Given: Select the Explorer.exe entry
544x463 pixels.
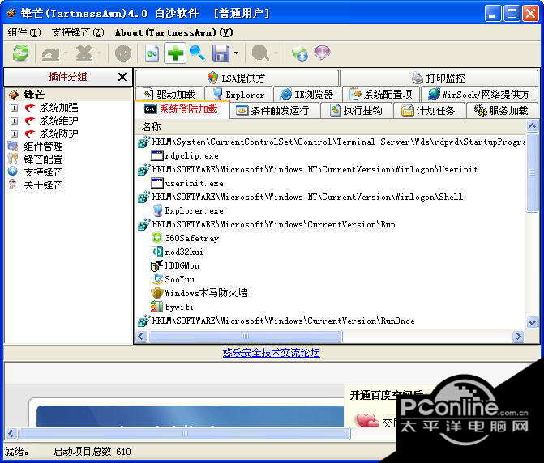Looking at the screenshot, I should click(194, 210).
